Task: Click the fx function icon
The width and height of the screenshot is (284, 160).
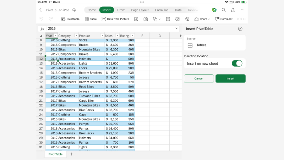Action: coord(42,29)
